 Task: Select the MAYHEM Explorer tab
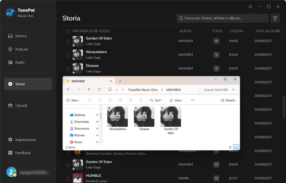coord(89,81)
